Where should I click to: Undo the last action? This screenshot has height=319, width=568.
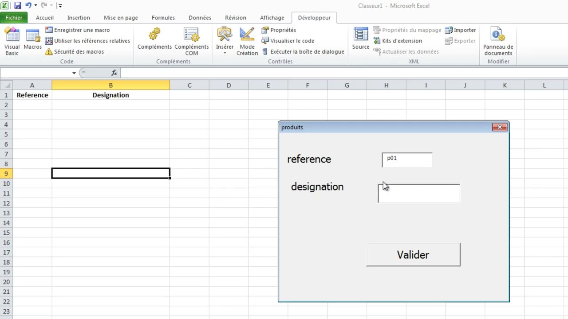coord(28,6)
